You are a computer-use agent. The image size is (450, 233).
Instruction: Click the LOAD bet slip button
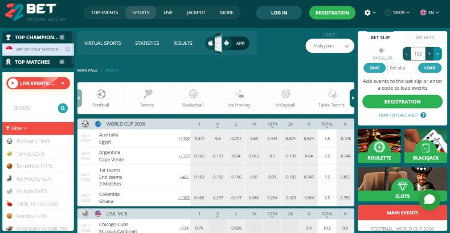[x=429, y=68]
